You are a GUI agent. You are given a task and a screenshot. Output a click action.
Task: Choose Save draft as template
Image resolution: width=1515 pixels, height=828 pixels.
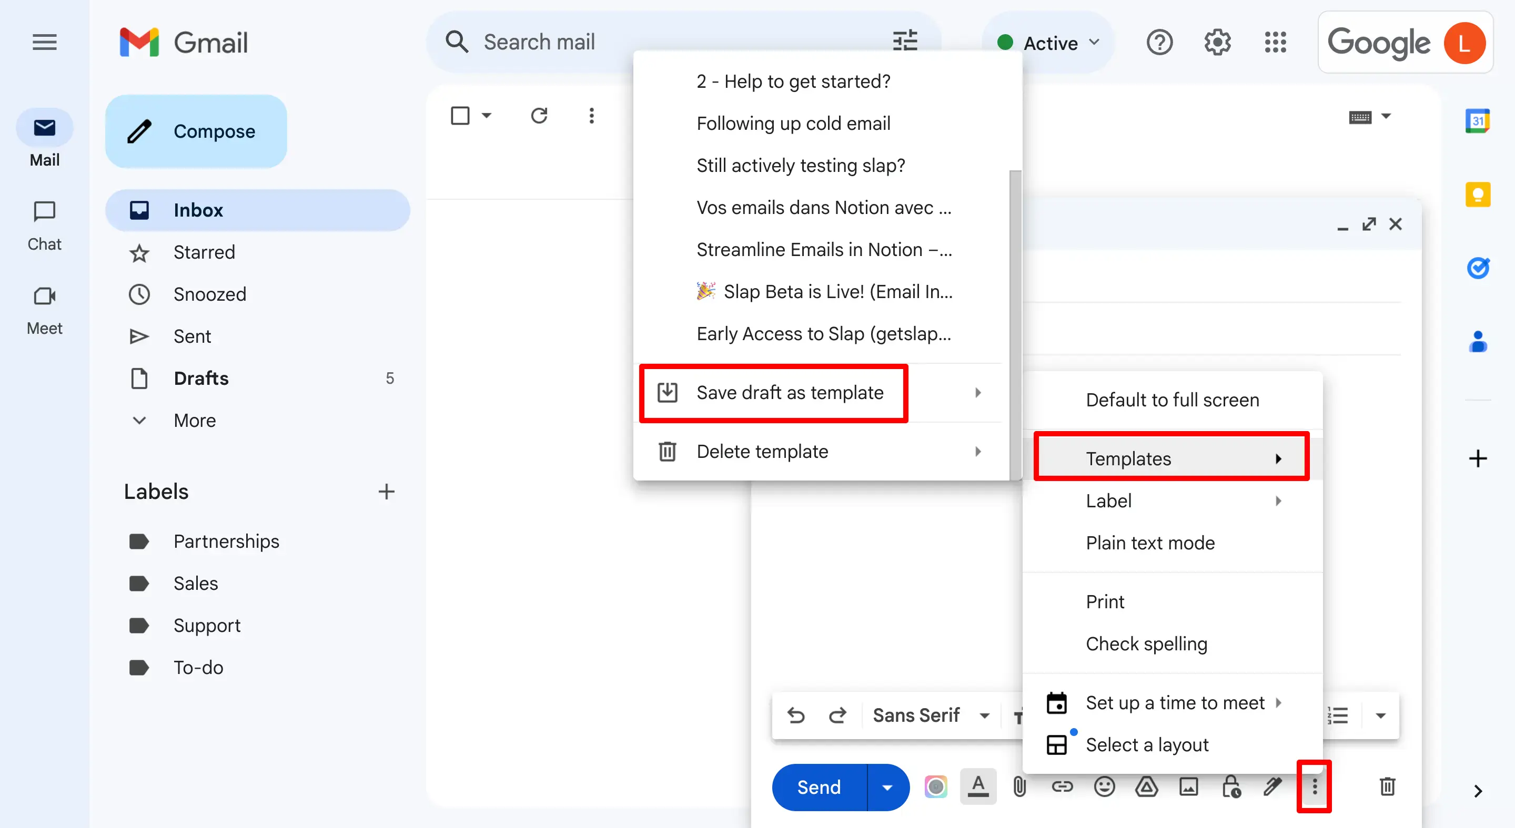pos(789,393)
